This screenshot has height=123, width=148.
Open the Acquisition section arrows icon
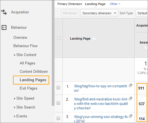point(4,12)
